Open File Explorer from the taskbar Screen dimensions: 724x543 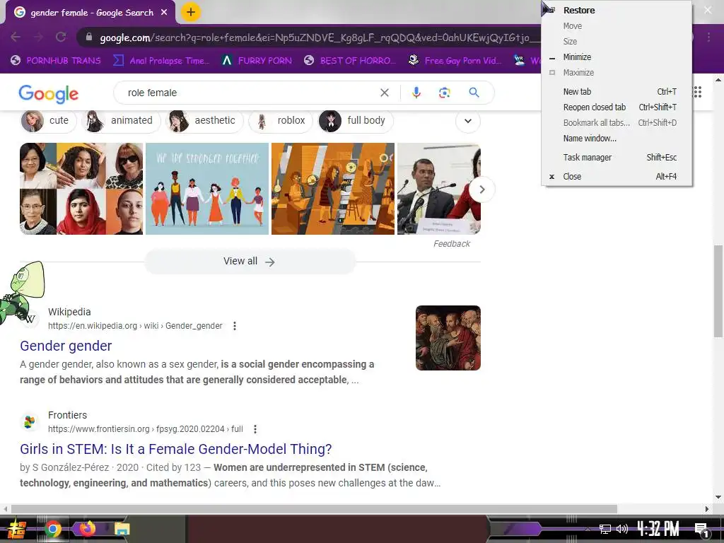pos(122,529)
